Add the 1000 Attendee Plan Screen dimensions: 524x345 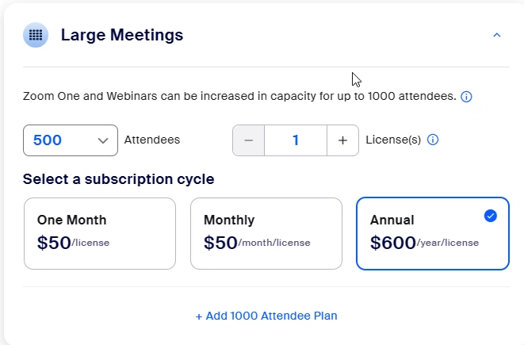pos(266,316)
